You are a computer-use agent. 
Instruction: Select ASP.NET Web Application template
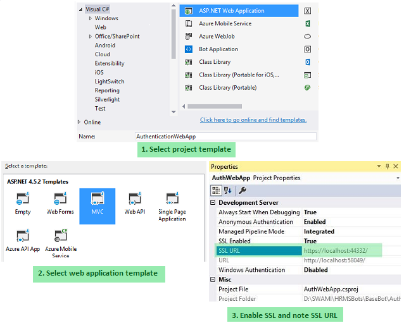pyautogui.click(x=239, y=11)
